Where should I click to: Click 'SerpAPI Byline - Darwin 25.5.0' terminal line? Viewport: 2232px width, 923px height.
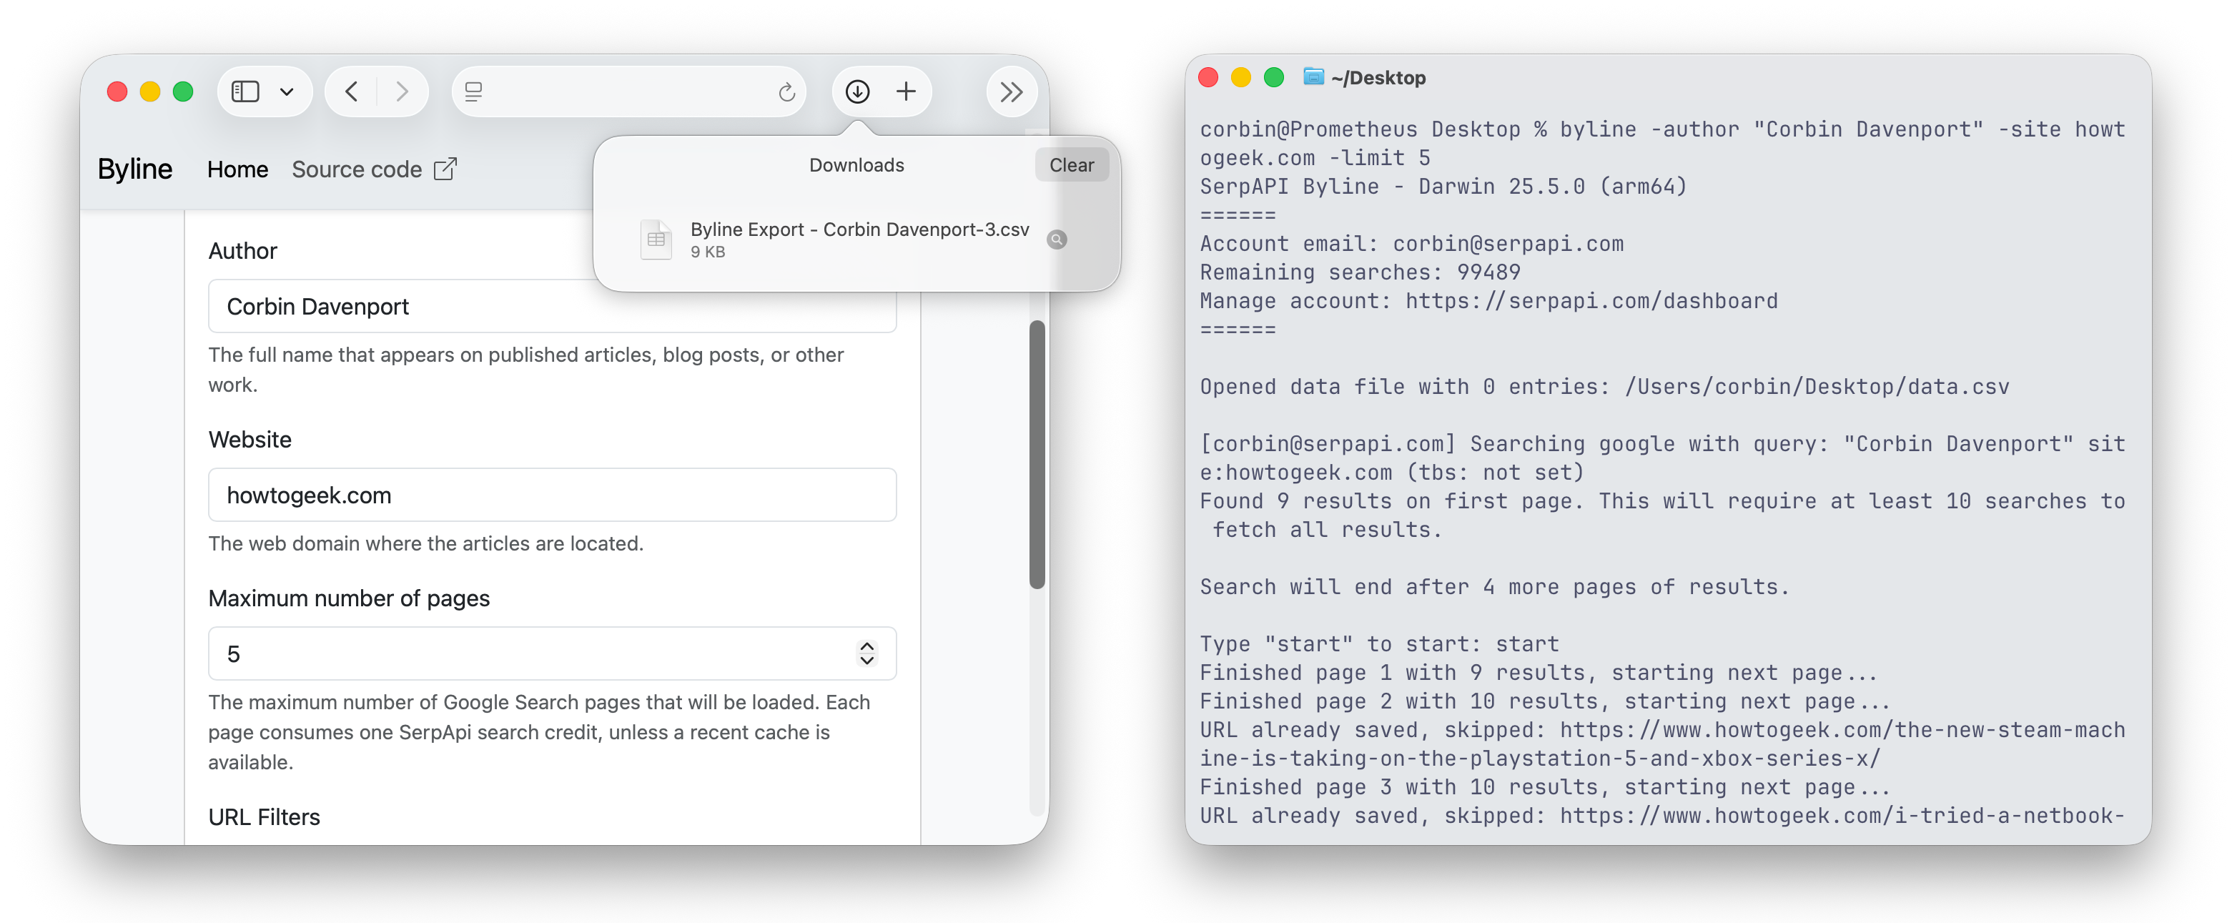1443,187
